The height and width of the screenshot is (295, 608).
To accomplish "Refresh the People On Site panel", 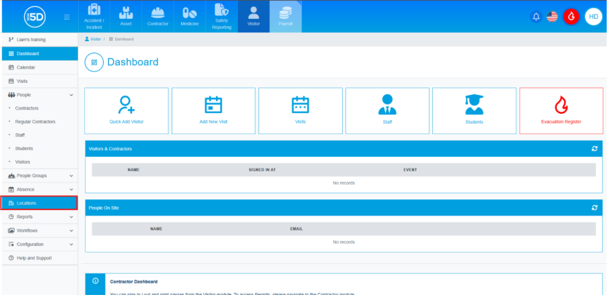I will pos(594,208).
